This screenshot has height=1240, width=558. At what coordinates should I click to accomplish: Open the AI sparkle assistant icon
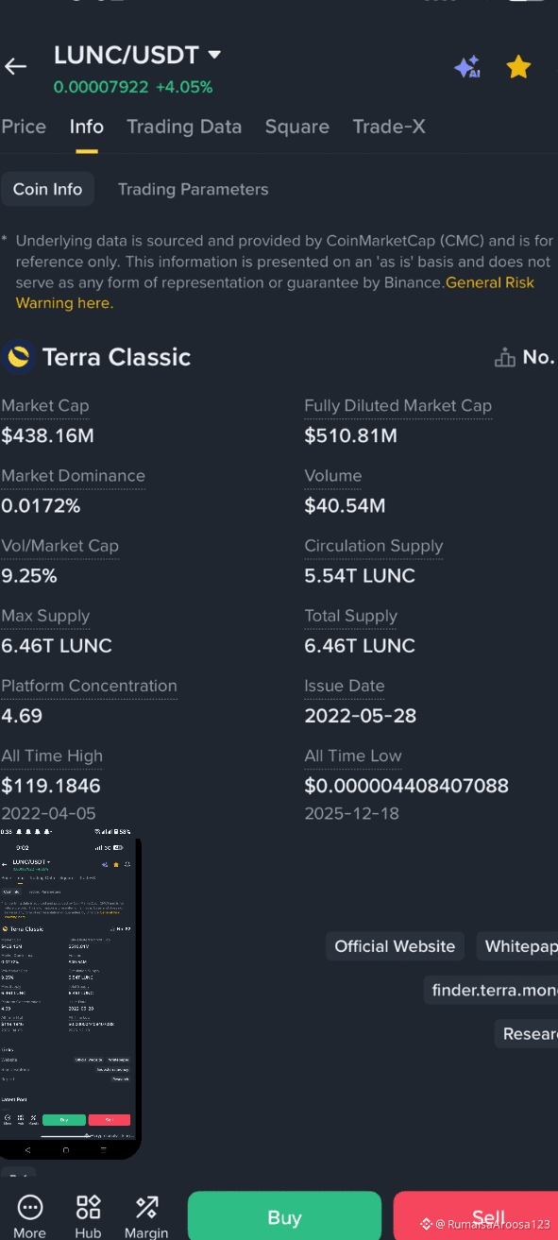(x=467, y=67)
